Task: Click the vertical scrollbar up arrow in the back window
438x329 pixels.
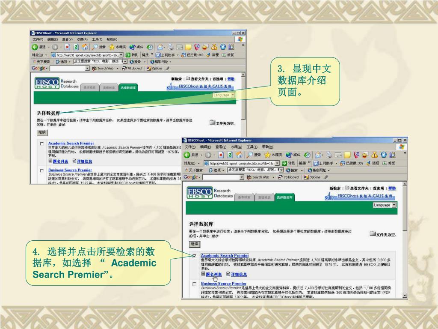Action: click(243, 75)
